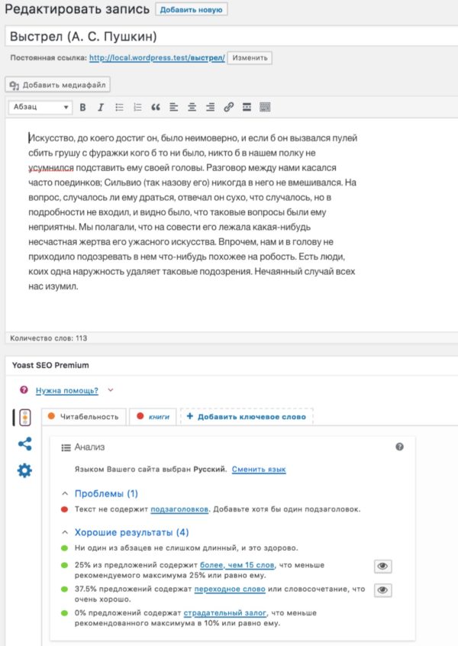Toggle the additional toolbar row

click(265, 107)
